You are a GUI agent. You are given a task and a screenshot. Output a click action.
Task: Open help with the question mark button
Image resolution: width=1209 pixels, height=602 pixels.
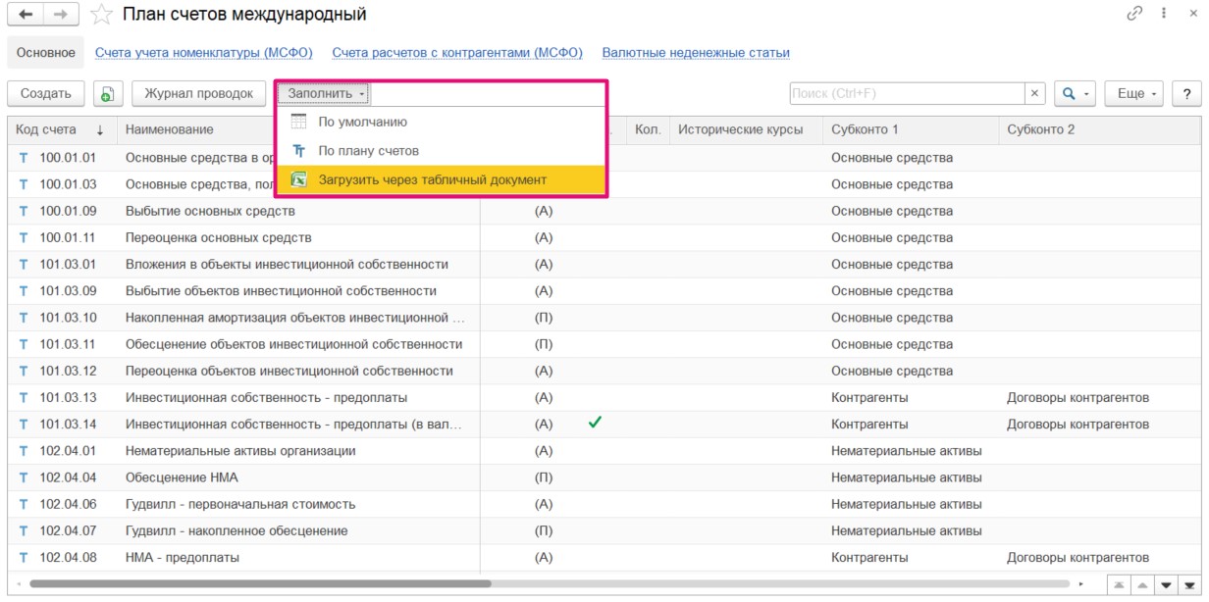tap(1187, 94)
